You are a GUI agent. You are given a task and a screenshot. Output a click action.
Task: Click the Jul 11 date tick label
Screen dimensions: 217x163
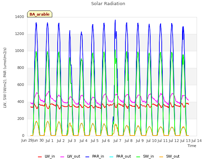(x=163, y=141)
